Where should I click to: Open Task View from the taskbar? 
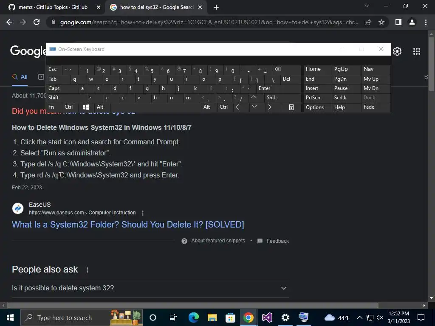tap(173, 318)
